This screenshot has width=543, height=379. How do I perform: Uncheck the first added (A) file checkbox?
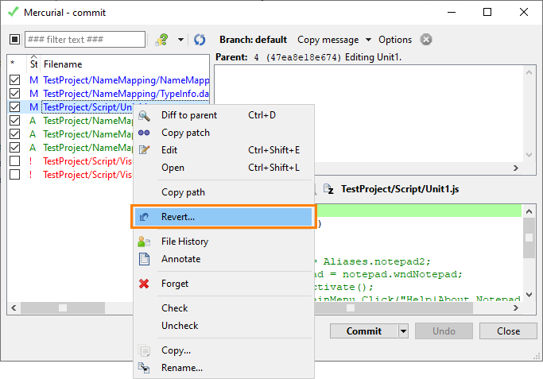[14, 121]
